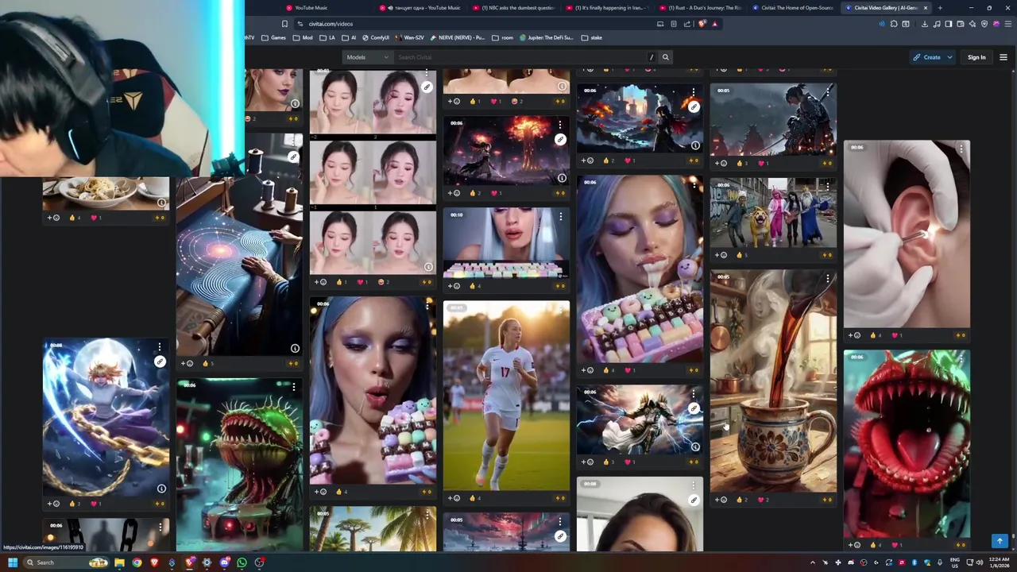Open the Models search category dropdown

point(367,57)
